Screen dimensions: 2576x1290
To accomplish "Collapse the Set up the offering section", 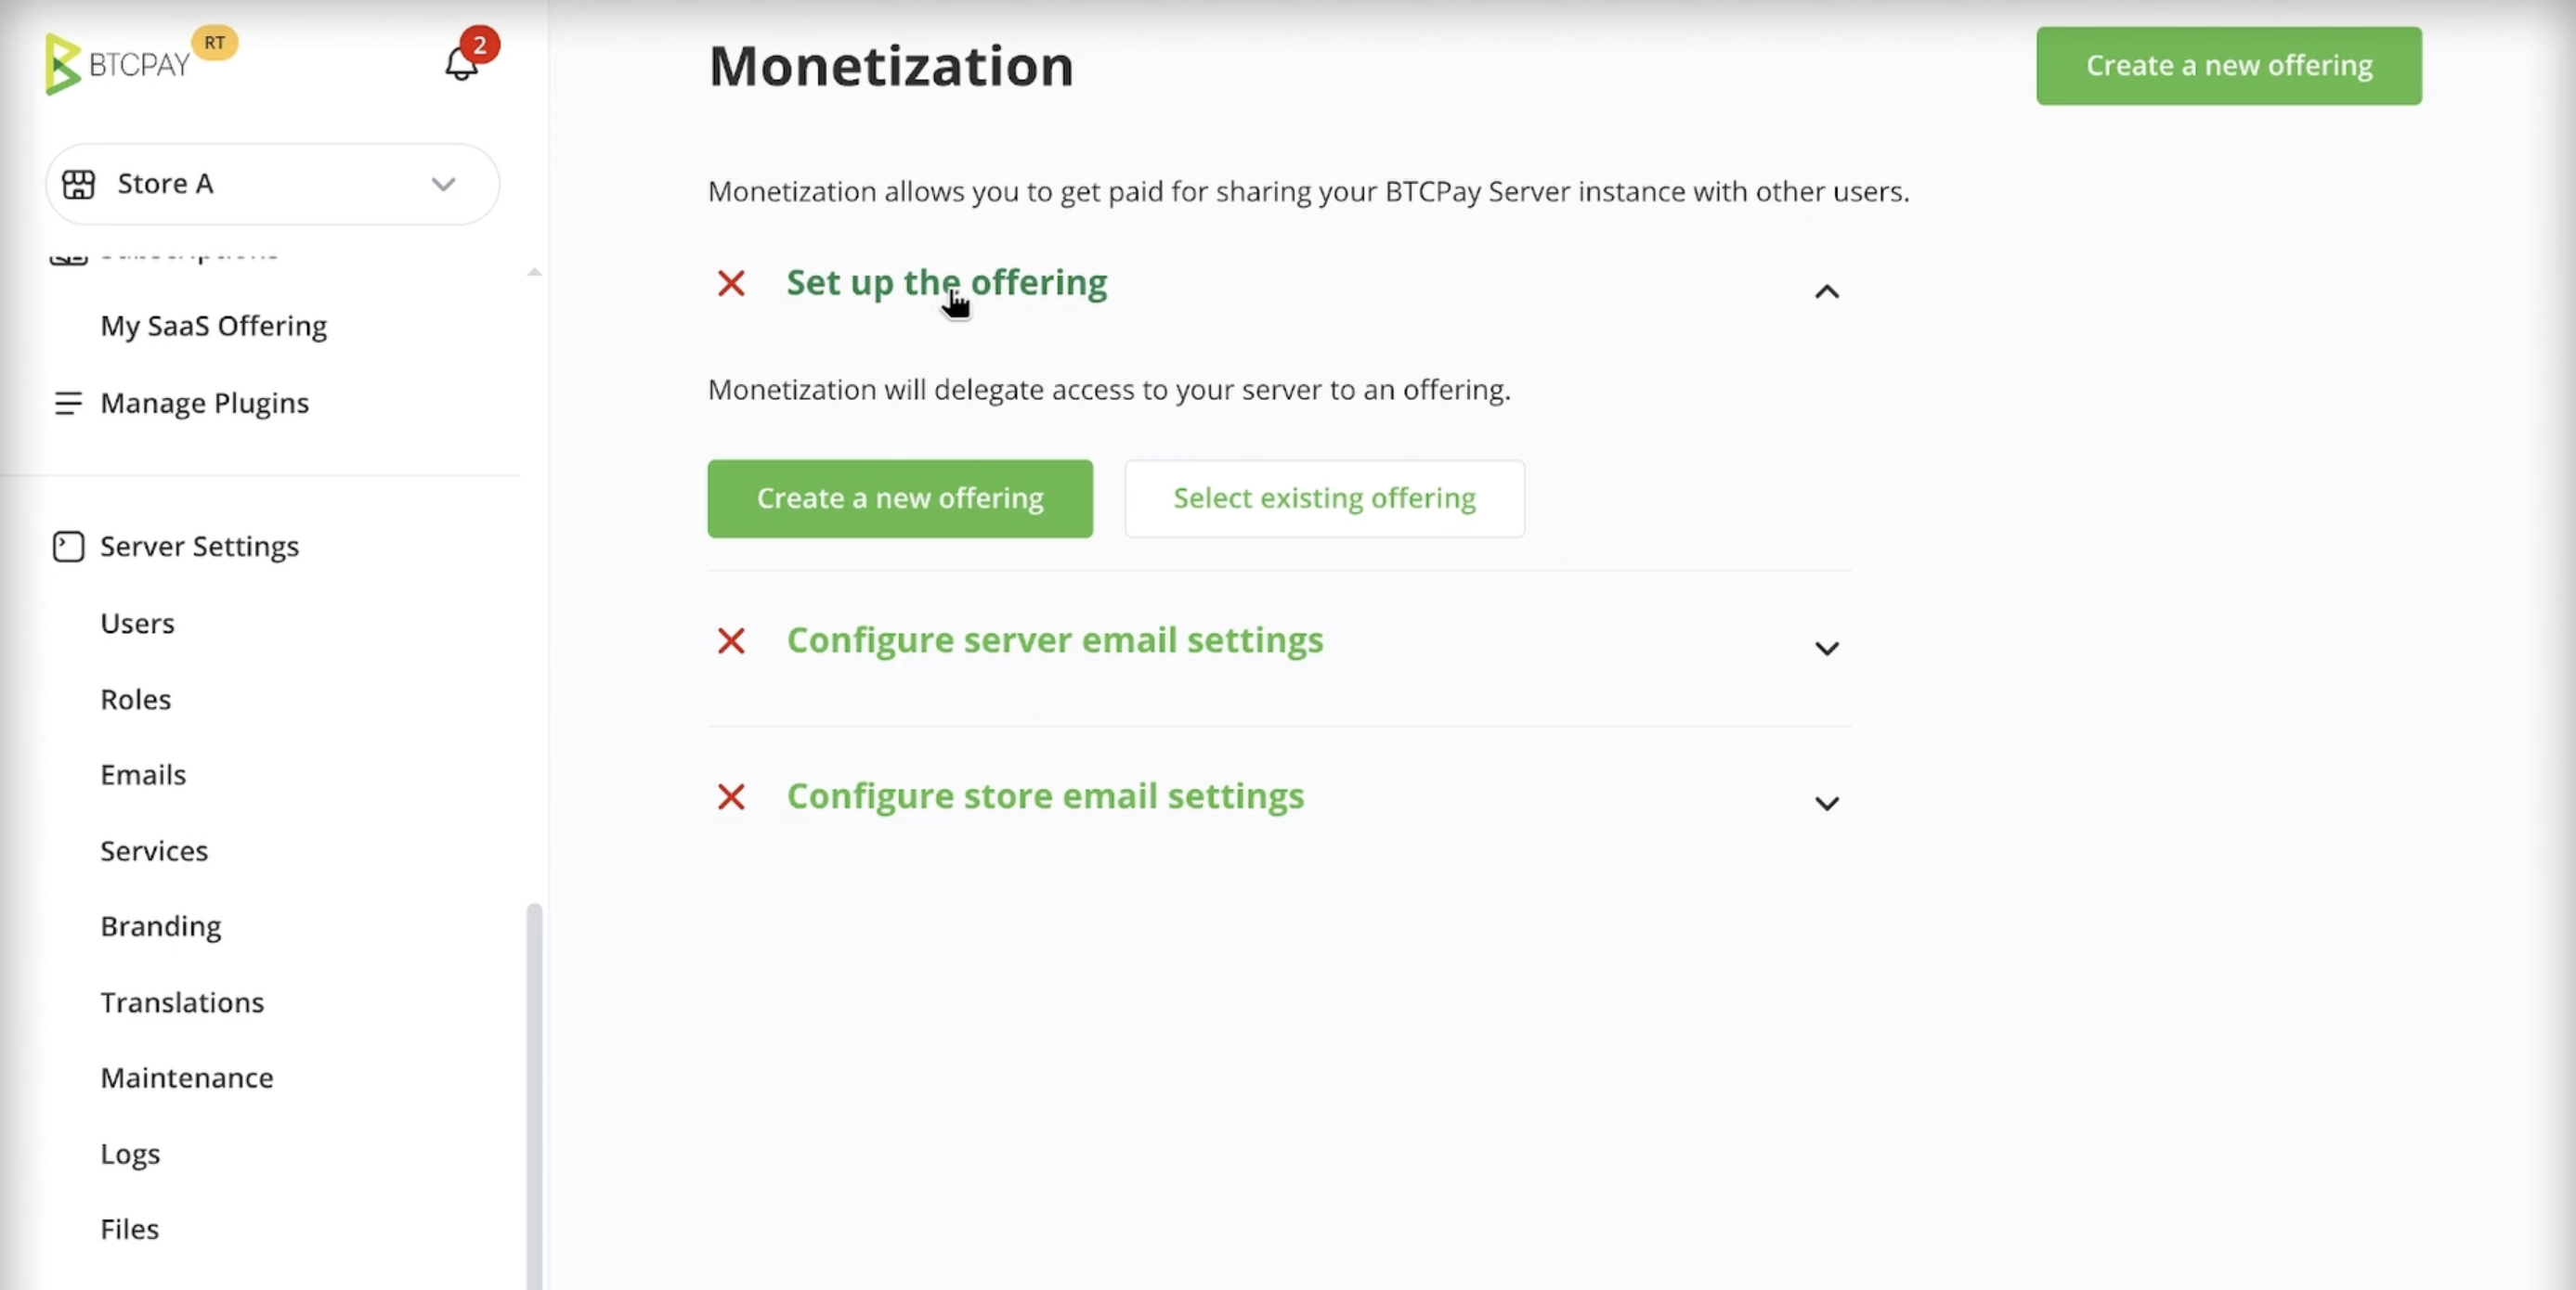I will point(1826,291).
